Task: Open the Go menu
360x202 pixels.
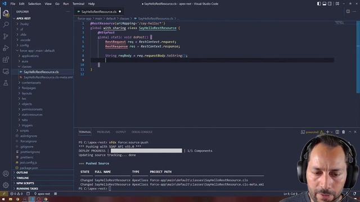Action: point(57,4)
